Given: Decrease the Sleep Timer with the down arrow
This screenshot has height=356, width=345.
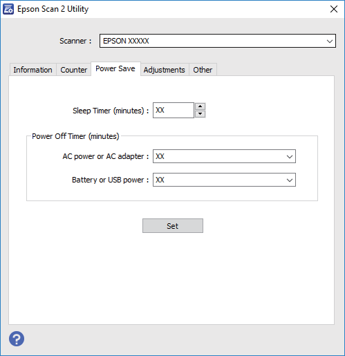Looking at the screenshot, I should click(200, 114).
